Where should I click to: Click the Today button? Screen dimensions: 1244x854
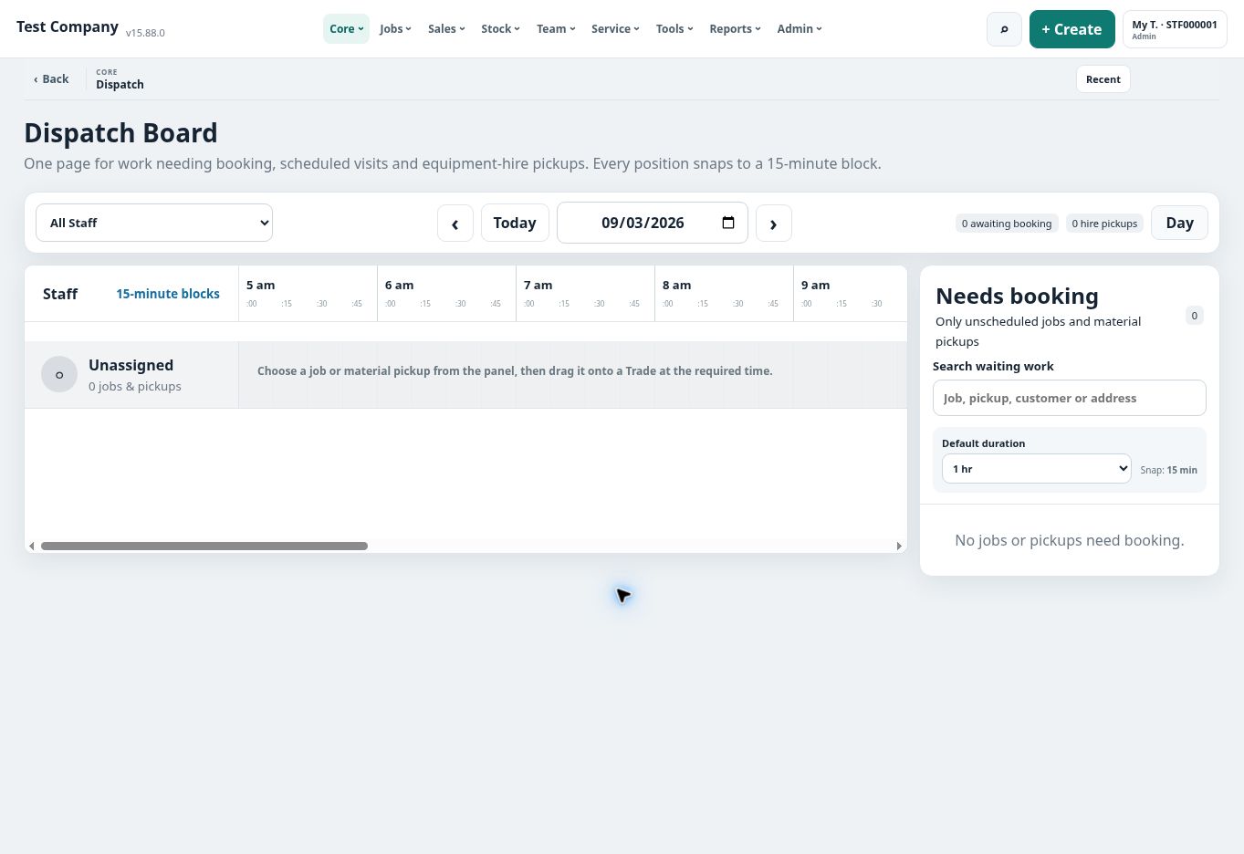515,223
